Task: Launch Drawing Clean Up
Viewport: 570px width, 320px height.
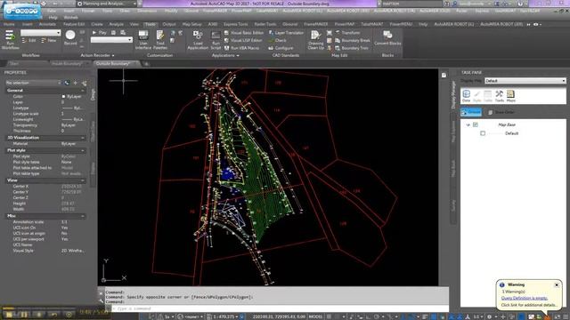Action: [x=315, y=40]
